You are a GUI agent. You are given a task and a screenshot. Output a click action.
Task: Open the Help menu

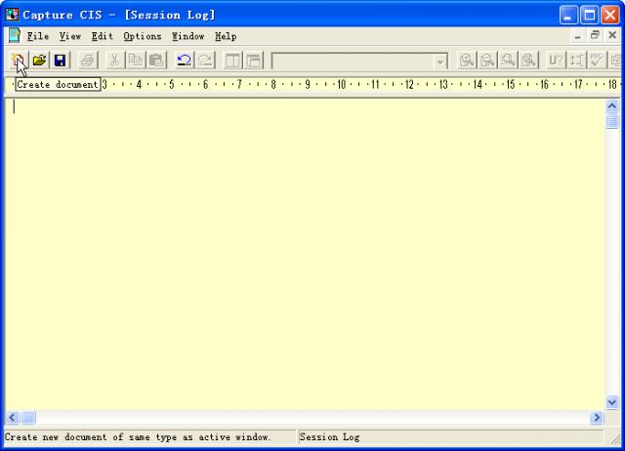[x=226, y=36]
